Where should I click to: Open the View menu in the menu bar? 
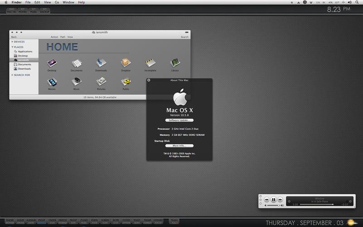point(48,2)
